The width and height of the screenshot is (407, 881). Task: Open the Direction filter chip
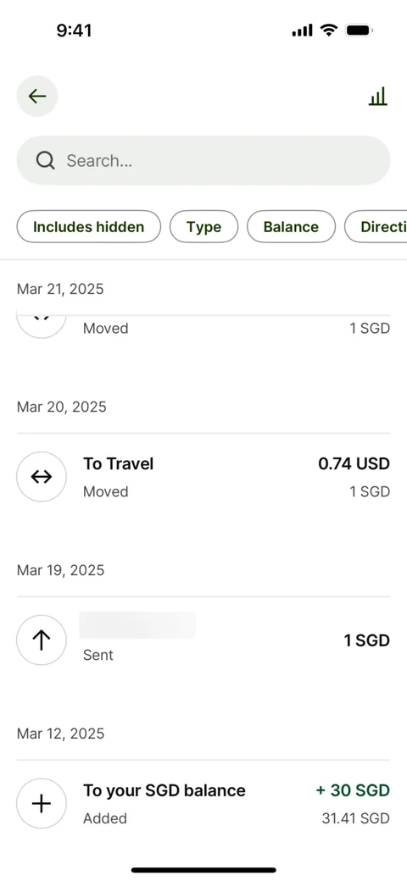376,226
